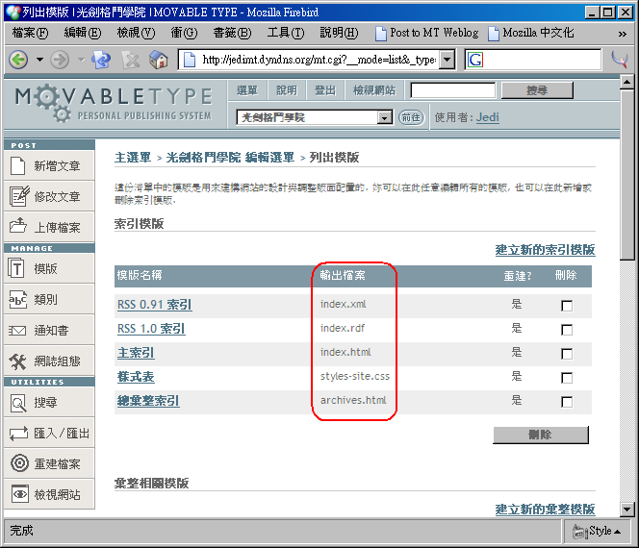Image resolution: width=639 pixels, height=548 pixels.
Task: Click the Home icon in the toolbar
Action: coord(159,61)
